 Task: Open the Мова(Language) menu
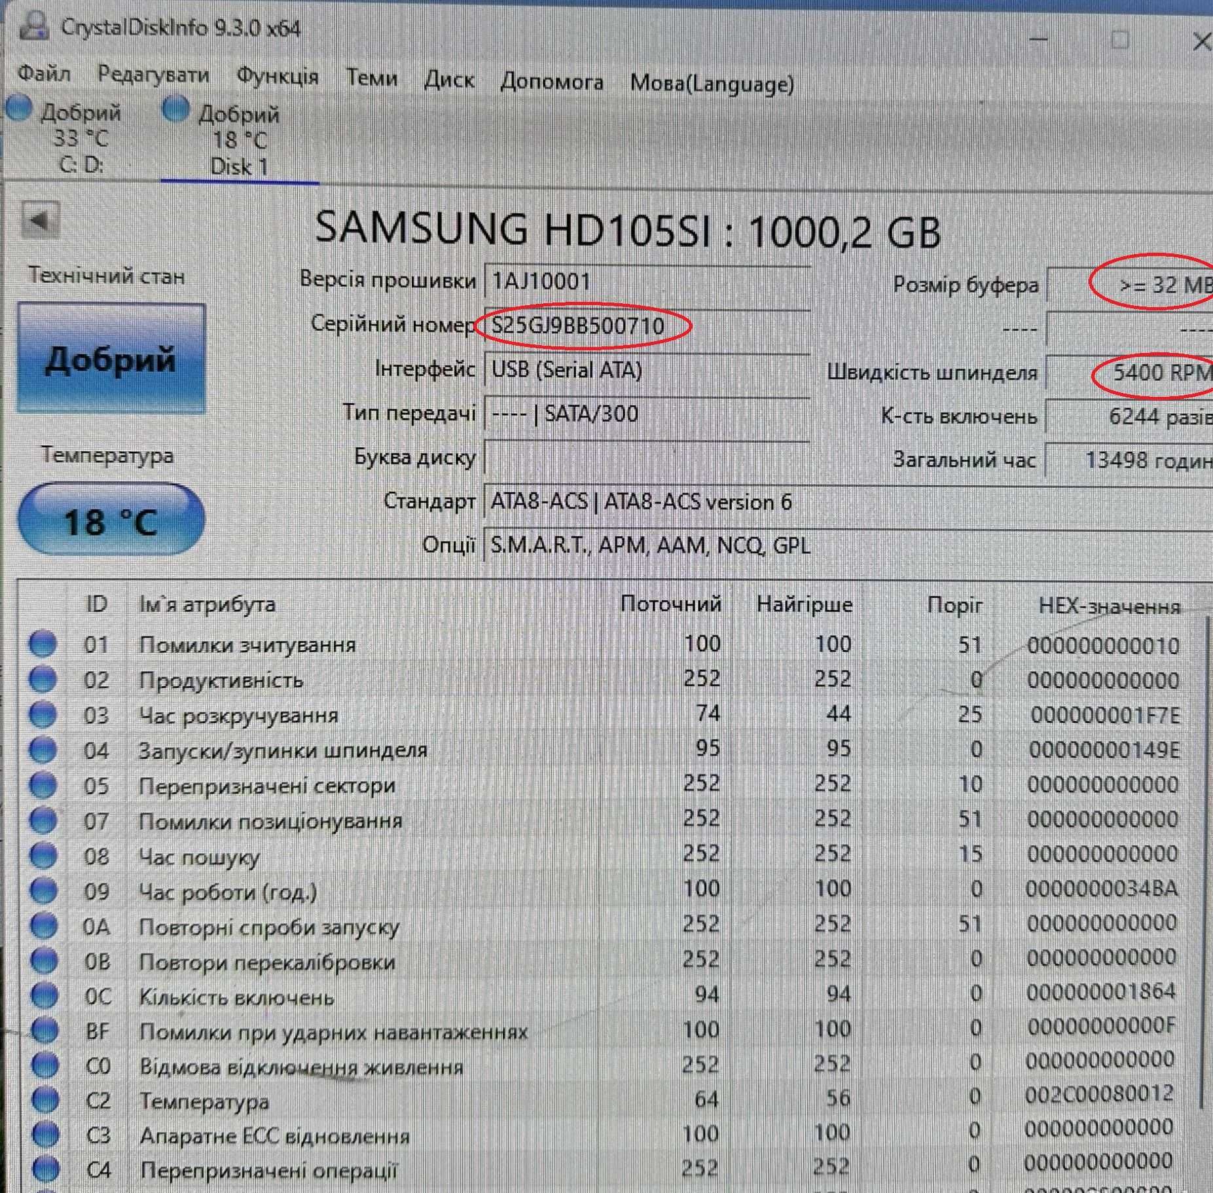pos(712,84)
